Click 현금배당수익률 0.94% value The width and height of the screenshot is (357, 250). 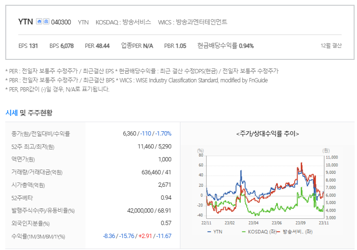coord(226,45)
